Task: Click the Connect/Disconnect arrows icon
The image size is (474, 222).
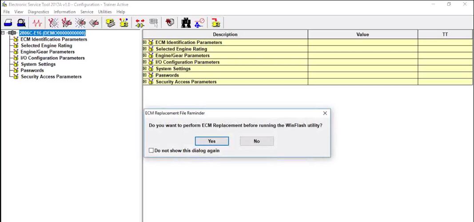Action: 140,23
